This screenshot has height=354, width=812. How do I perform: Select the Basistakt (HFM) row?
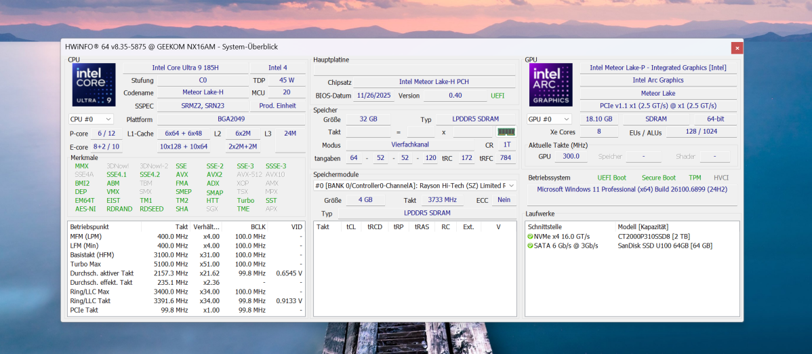click(186, 255)
